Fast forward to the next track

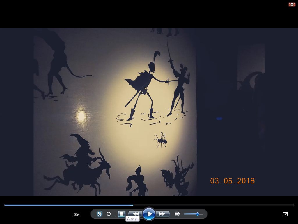[x=162, y=214]
